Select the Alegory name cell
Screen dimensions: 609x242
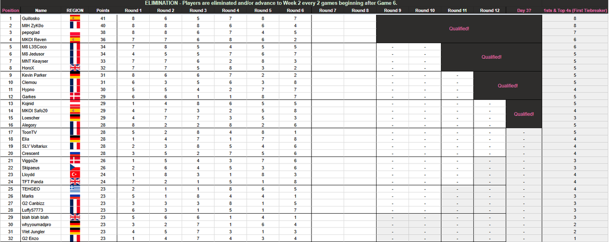tap(41, 125)
